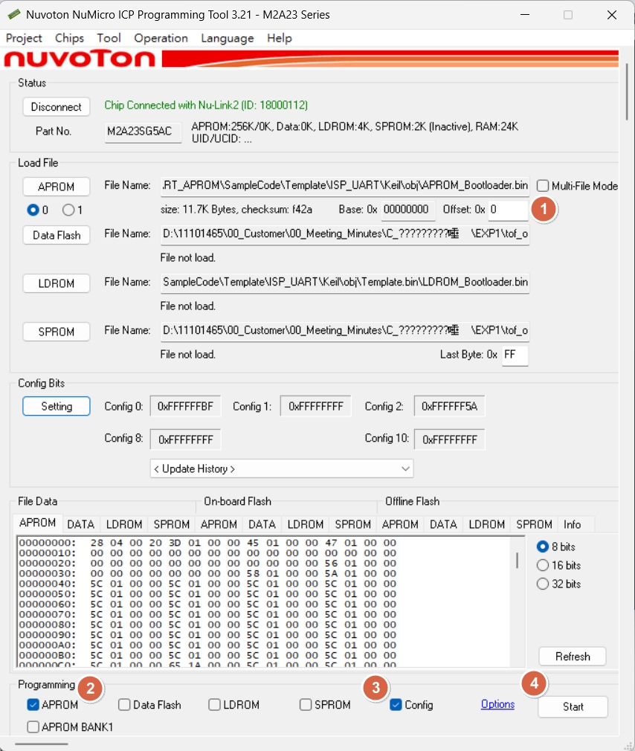
Task: Expand the Update History dropdown
Action: [x=282, y=468]
